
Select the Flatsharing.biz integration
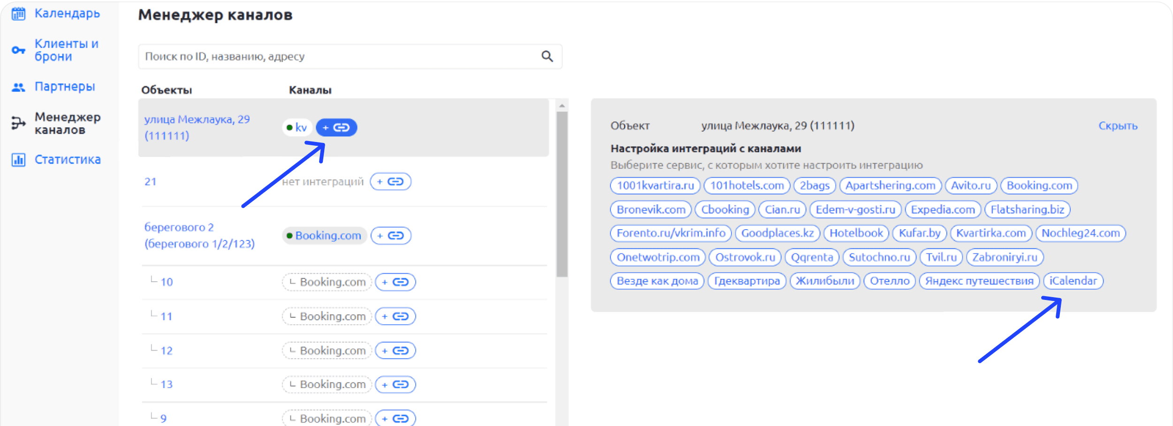(x=1027, y=209)
